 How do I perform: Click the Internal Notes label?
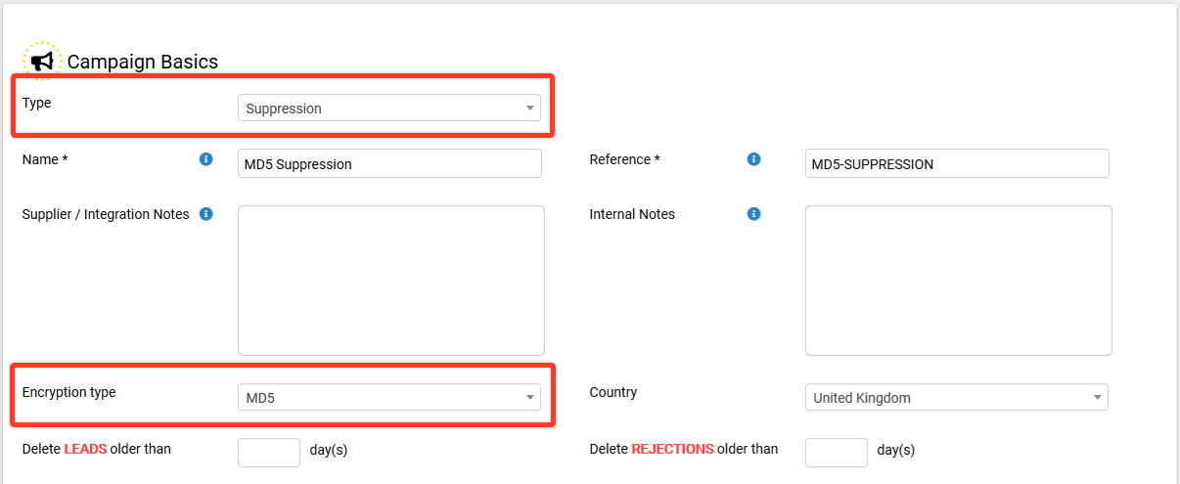click(x=632, y=214)
